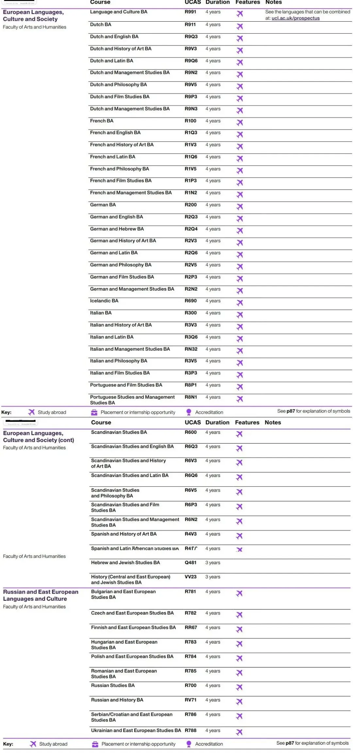Screen dimensions: 353x755
Task: Click study abroad icon for Ukrainian and East European Studies BA
Action: (239, 732)
